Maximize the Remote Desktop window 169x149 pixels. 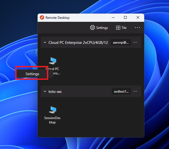point(125,17)
